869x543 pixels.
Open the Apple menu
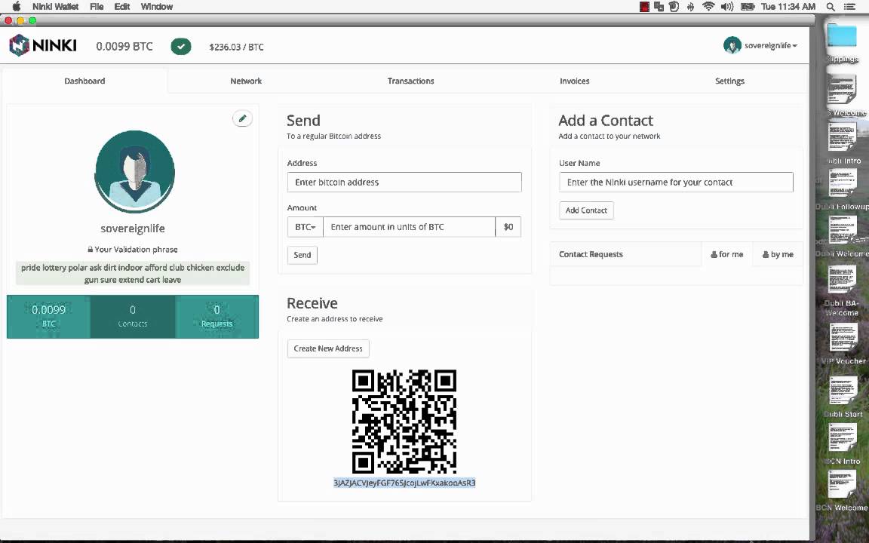pyautogui.click(x=16, y=7)
